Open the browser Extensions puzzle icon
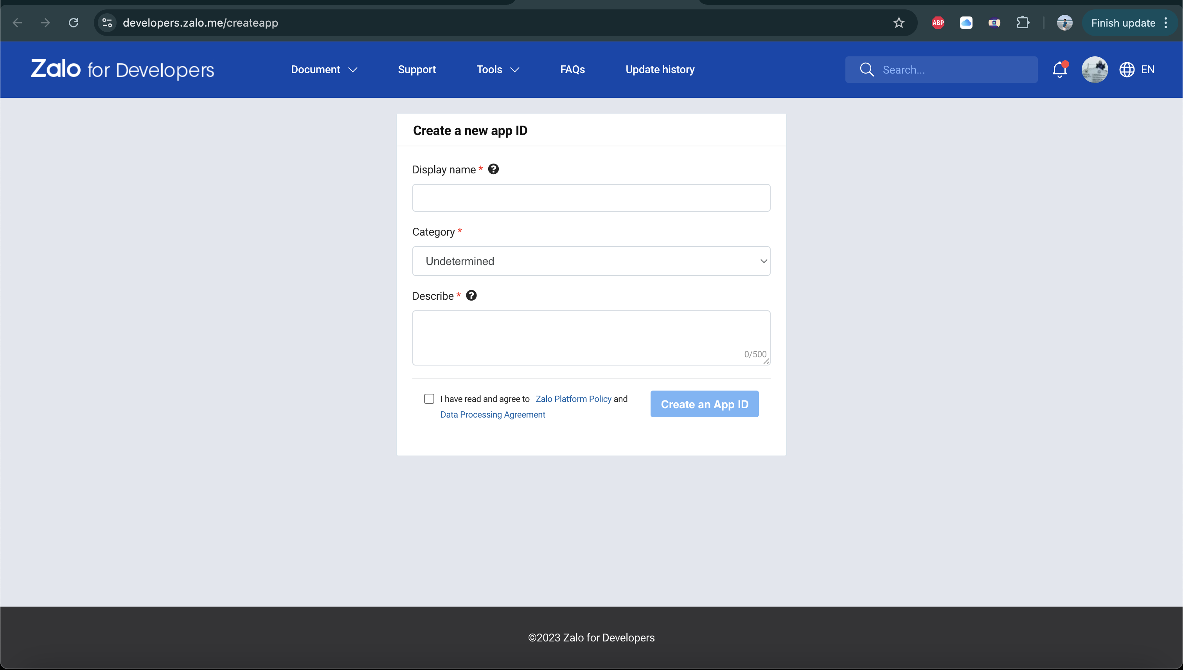The height and width of the screenshot is (670, 1183). (x=1023, y=23)
